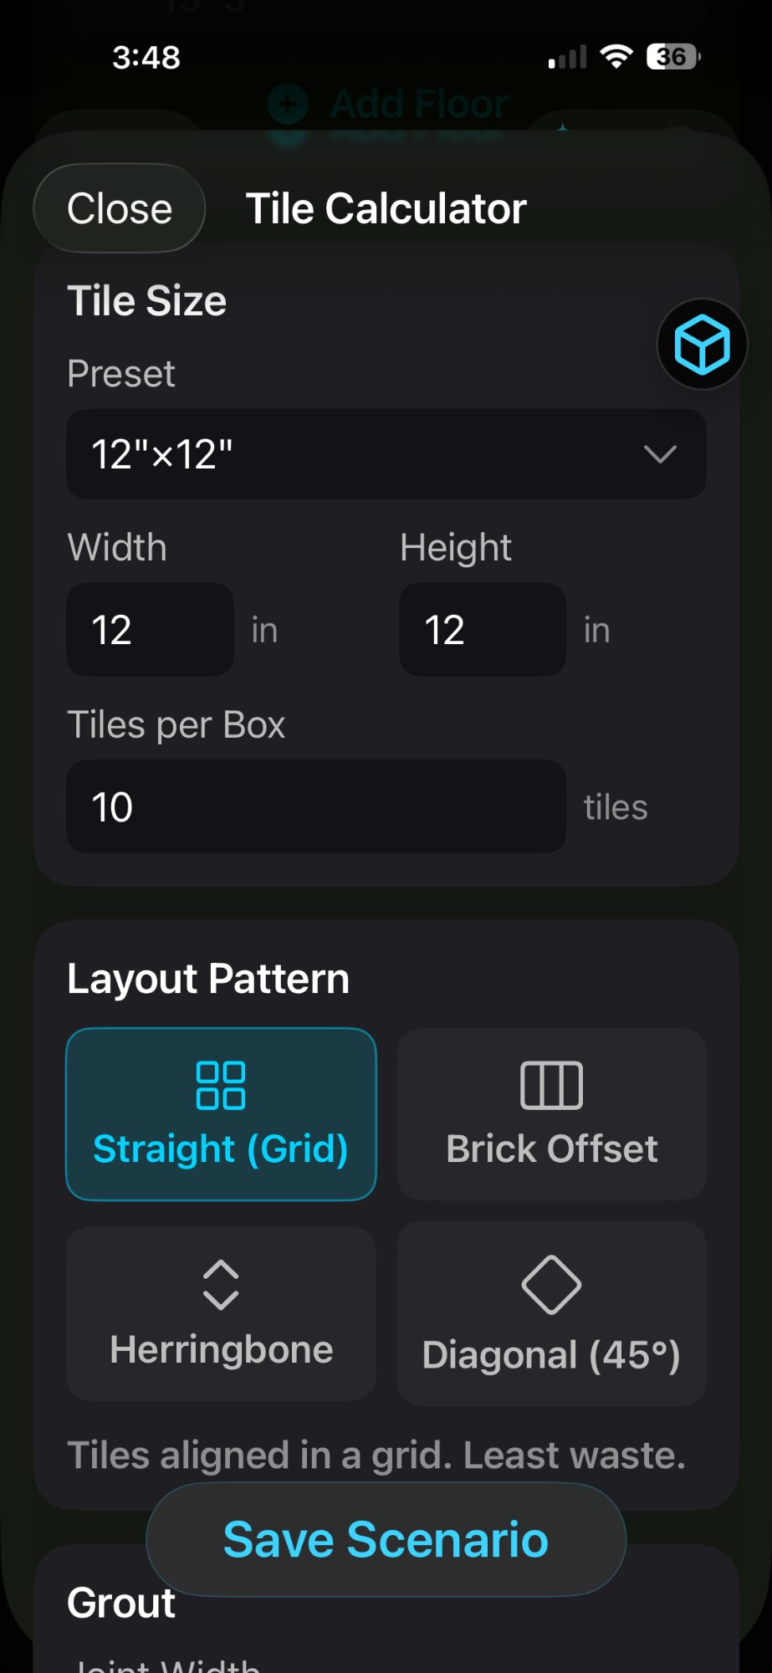Tap the cellular signal bars

click(568, 58)
